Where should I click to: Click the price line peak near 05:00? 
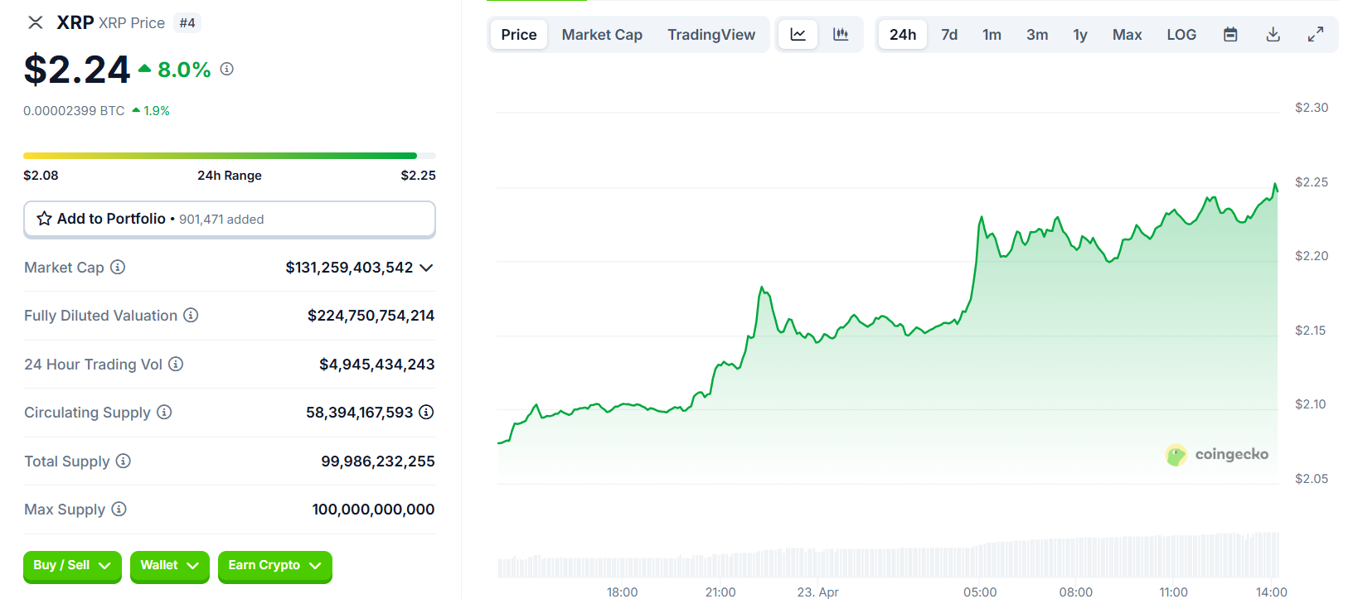(982, 218)
